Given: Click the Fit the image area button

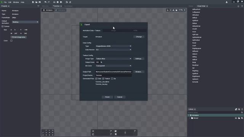Looking at the screenshot, I should tap(19, 37).
